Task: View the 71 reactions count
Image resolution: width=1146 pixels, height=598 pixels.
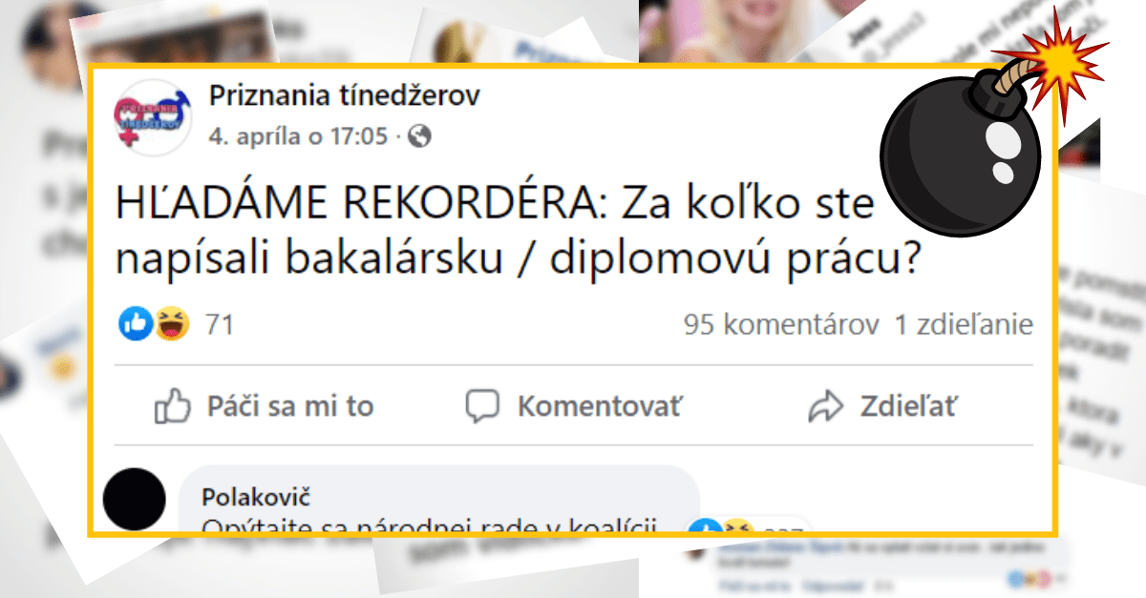Action: (220, 325)
